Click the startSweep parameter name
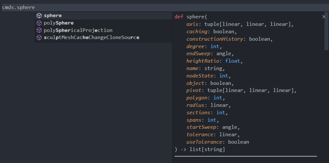This screenshot has width=329, height=163. click(201, 127)
